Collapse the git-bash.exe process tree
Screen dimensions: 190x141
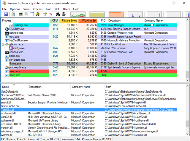coord(3,44)
